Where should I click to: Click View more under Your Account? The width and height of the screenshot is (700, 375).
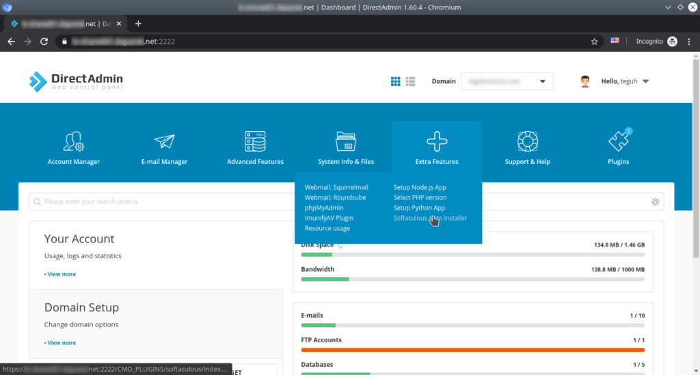(60, 274)
